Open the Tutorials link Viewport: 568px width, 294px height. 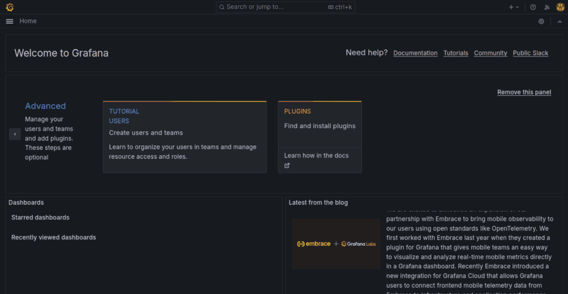(x=455, y=53)
